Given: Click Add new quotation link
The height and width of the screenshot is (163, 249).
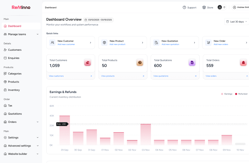Looking at the screenshot, I should point(170,44).
